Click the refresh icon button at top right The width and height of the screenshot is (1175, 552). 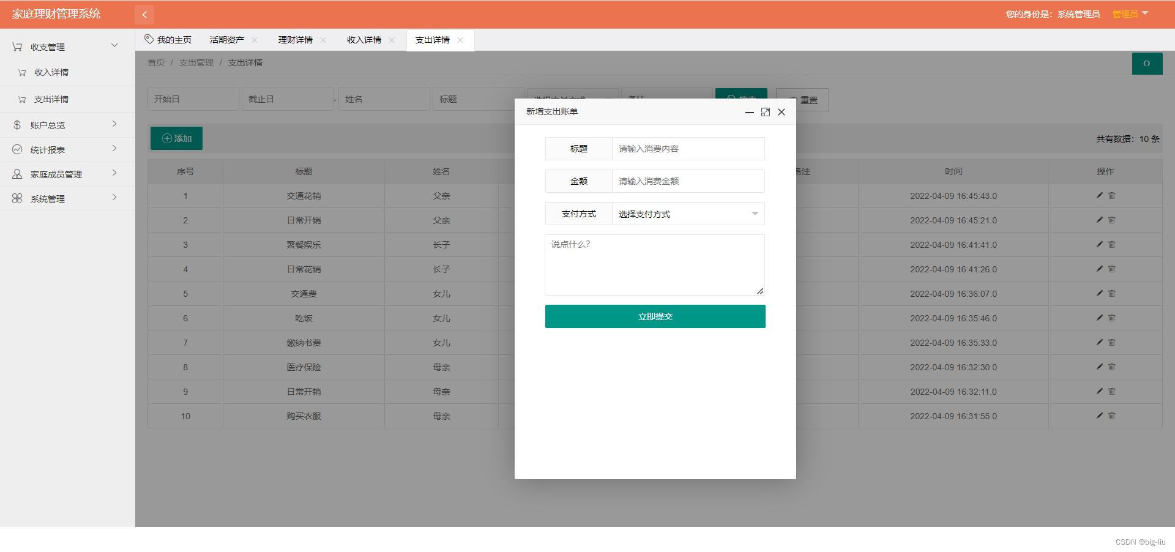click(x=1147, y=64)
